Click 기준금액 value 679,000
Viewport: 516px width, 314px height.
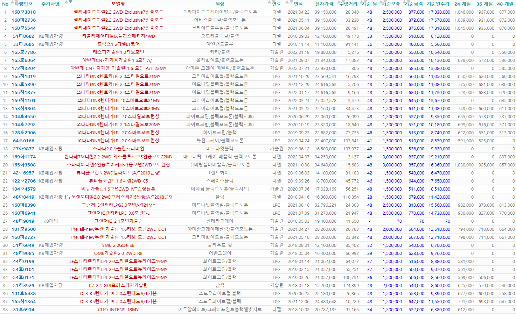pos(416,197)
